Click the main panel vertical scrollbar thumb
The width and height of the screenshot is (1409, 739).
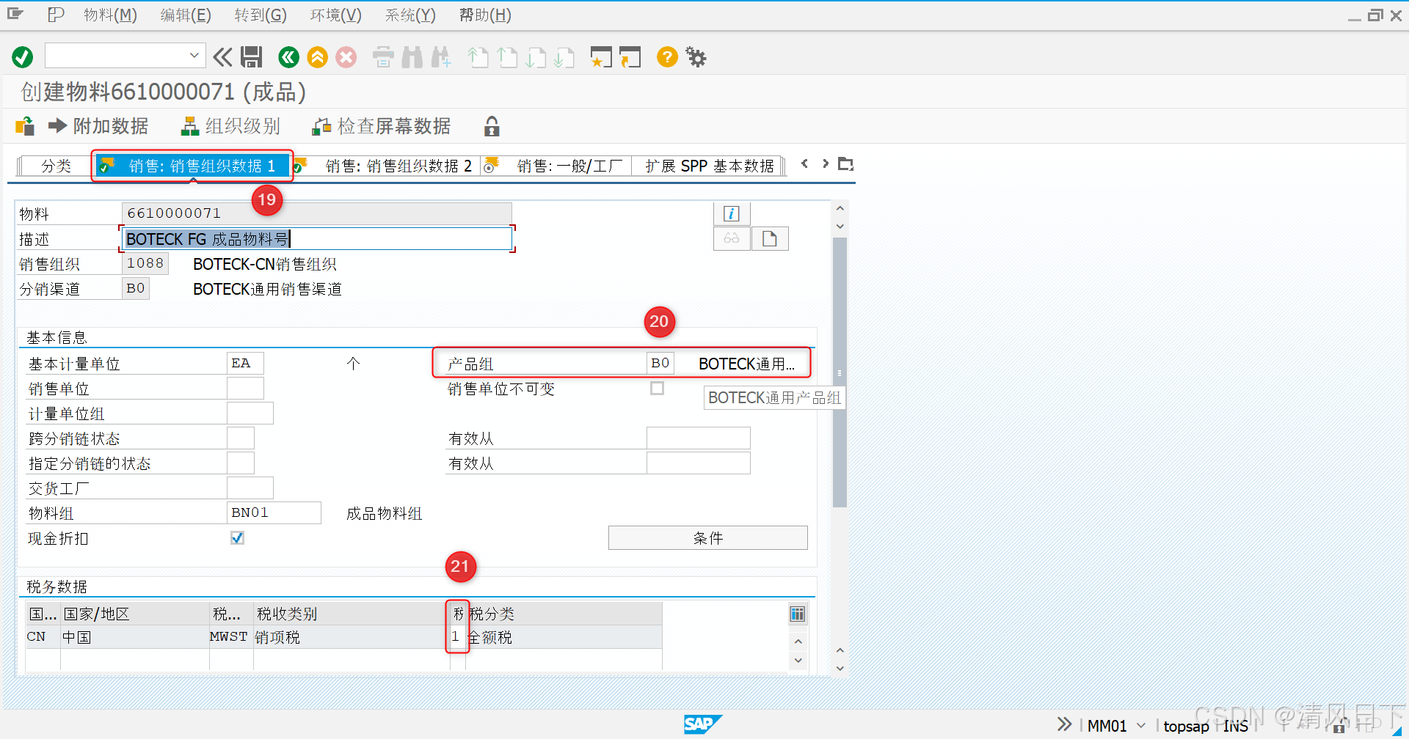pyautogui.click(x=840, y=372)
